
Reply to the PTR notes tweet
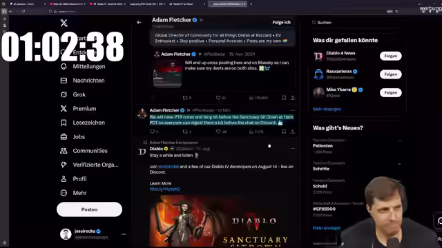coord(154,132)
